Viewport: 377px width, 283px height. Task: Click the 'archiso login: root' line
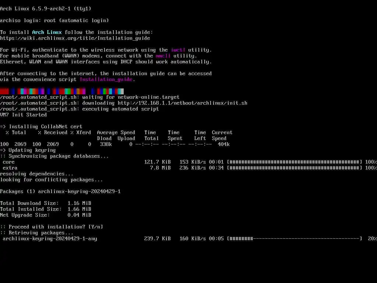point(54,21)
